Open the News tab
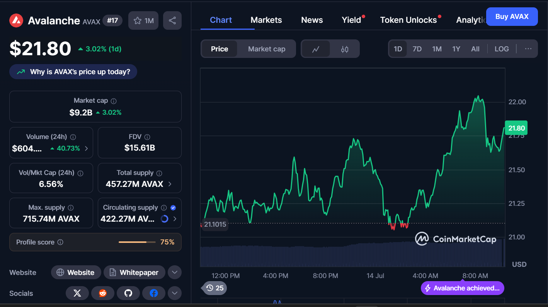 pyautogui.click(x=312, y=20)
